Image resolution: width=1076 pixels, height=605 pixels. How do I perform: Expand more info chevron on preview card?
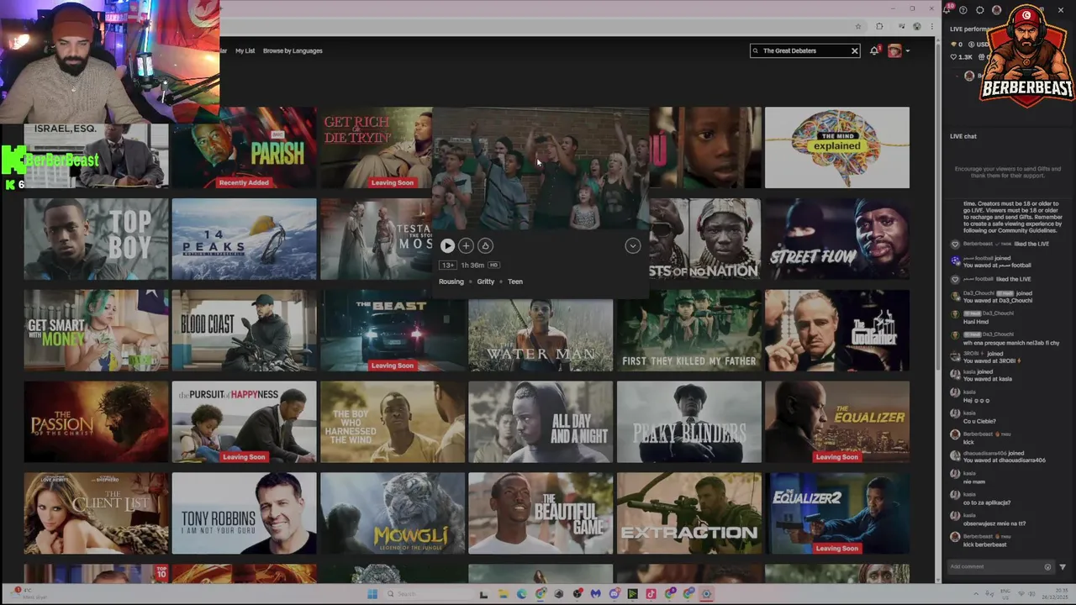(x=632, y=245)
